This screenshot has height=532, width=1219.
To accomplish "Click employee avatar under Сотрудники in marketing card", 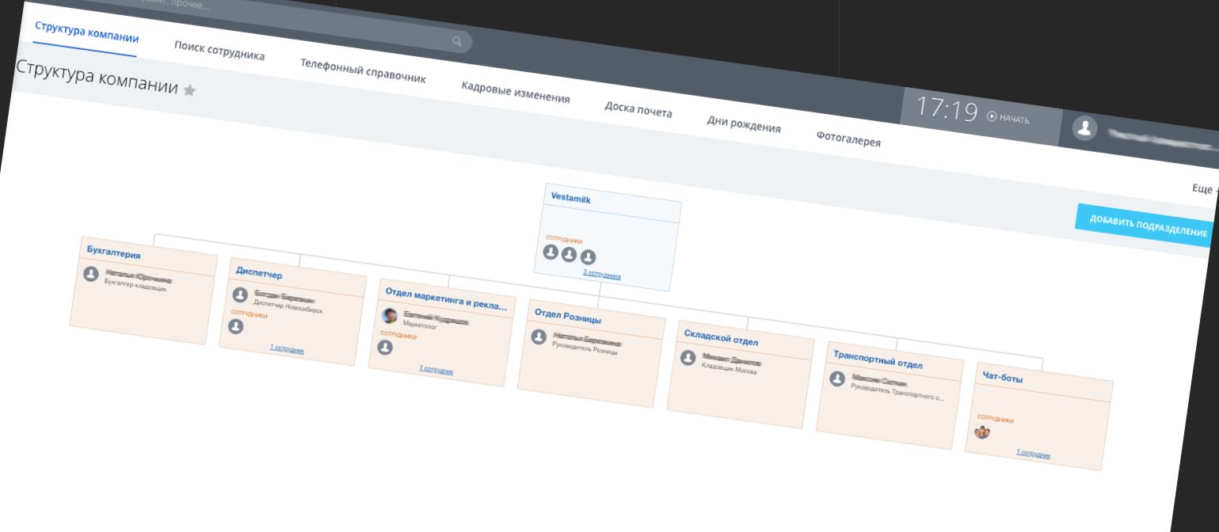I will pyautogui.click(x=385, y=347).
